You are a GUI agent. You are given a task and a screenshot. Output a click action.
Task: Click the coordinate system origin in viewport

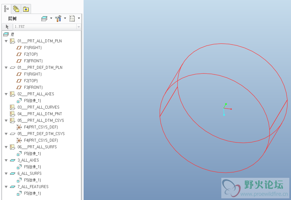pos(224,108)
